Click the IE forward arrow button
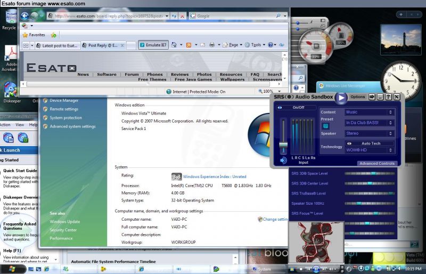Image resolution: width=426 pixels, height=274 pixels. (34, 16)
